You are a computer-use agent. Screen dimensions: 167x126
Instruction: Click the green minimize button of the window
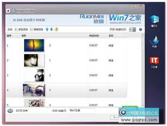click(132, 6)
